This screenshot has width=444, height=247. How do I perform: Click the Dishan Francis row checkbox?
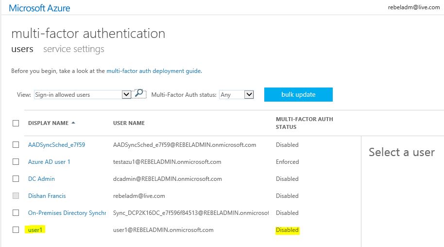click(x=16, y=195)
